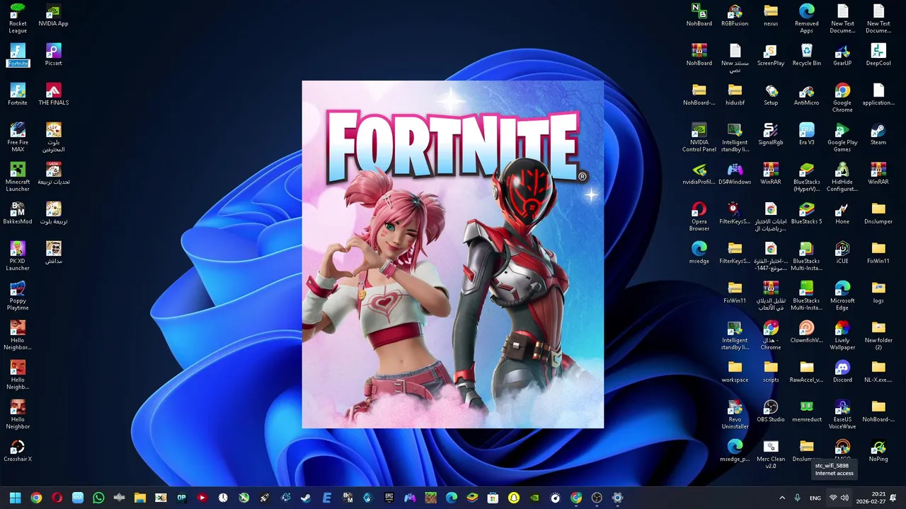Expand the hidden tray icons chevron
This screenshot has height=509, width=906.
[782, 498]
